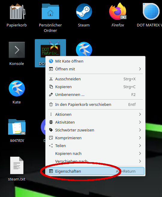
Task: Open the Stichwörter zuweisen submenu
Action: [95, 130]
